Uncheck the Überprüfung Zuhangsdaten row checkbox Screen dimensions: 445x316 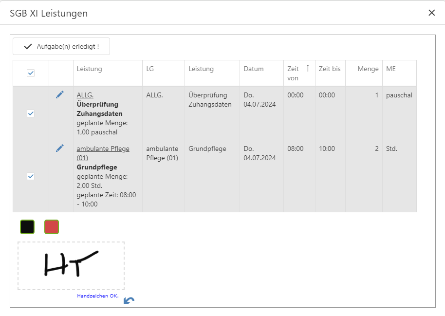(31, 113)
